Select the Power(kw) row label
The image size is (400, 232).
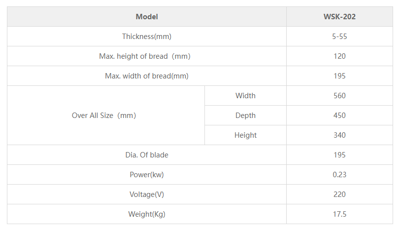tap(147, 175)
